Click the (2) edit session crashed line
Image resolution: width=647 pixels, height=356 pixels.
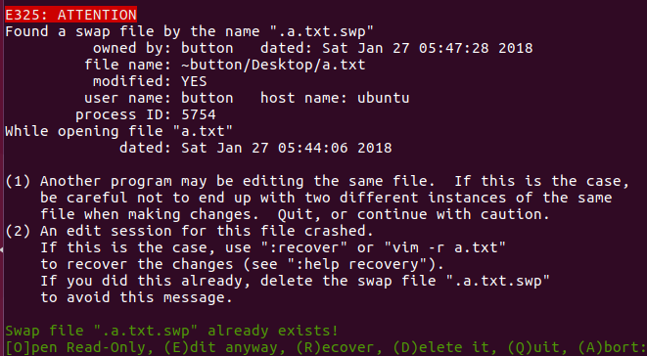(189, 231)
